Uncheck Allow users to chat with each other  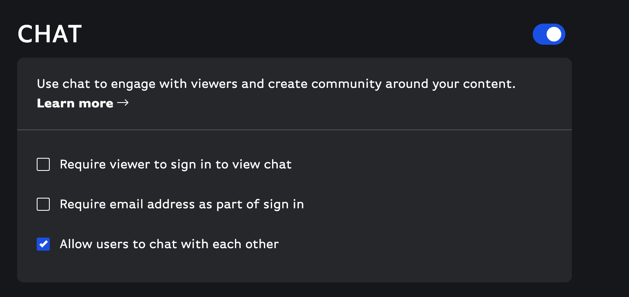(43, 244)
